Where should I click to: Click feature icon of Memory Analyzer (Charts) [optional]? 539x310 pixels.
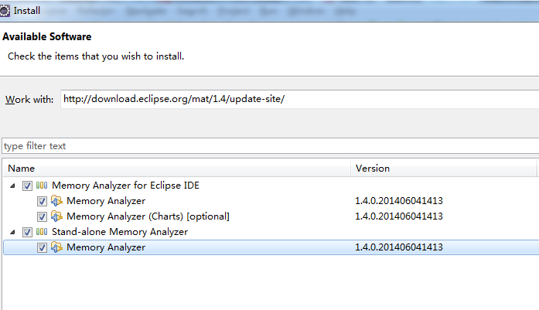click(x=56, y=216)
